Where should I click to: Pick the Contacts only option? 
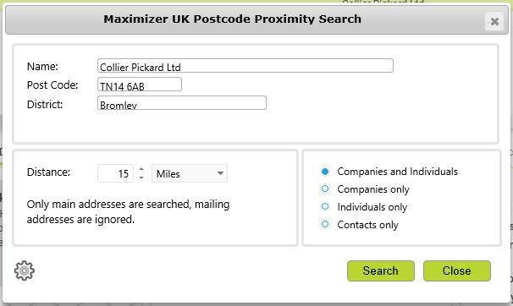325,224
